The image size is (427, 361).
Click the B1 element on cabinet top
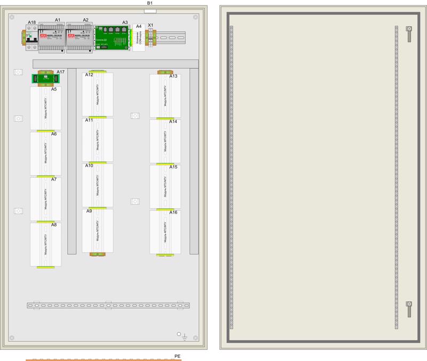coord(150,10)
